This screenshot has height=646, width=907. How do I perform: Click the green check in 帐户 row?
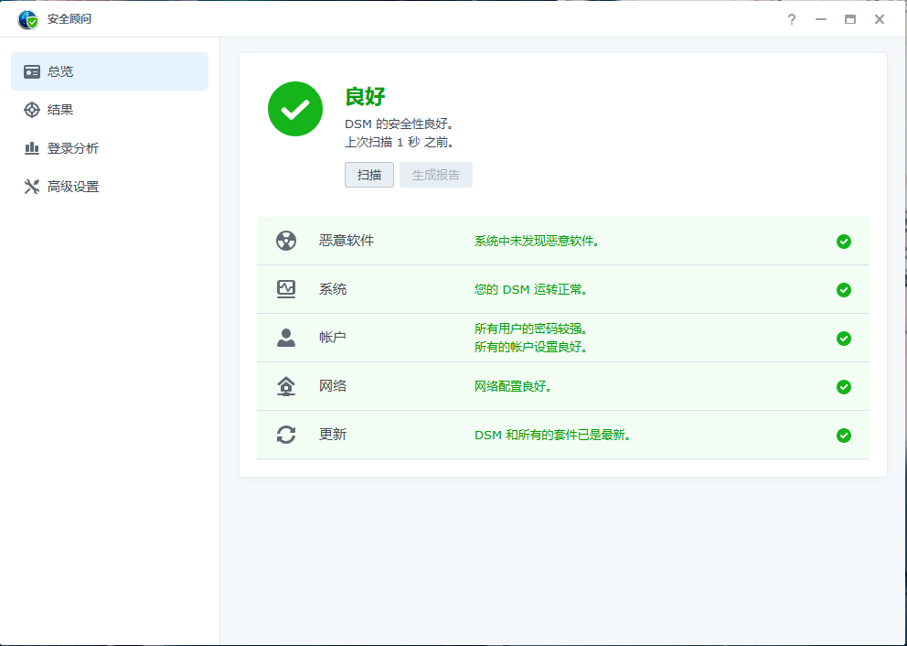(x=844, y=339)
